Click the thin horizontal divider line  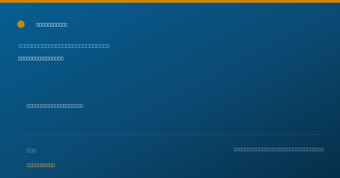coord(170,134)
